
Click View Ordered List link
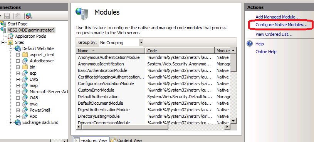(274, 34)
